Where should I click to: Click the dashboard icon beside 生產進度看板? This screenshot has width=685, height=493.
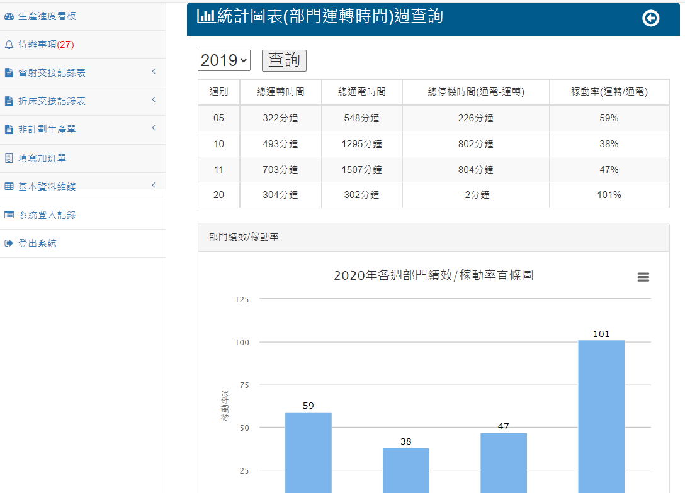9,16
